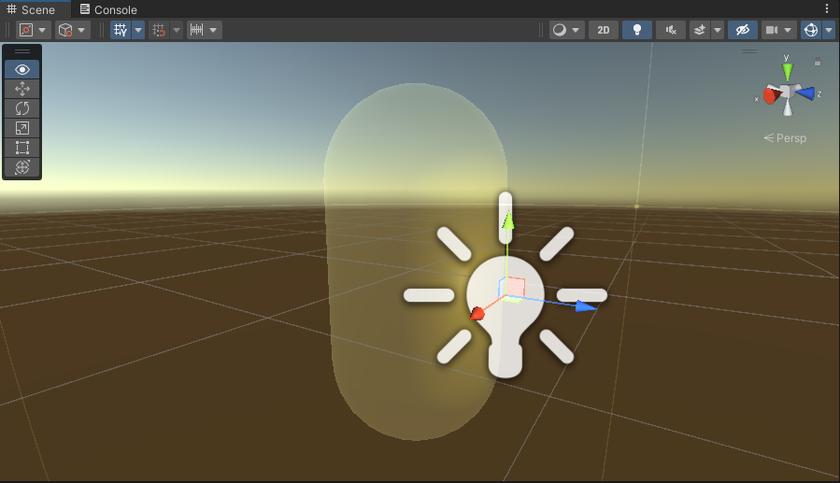
Task: Click the tool handle position (pivot) button
Action: (x=26, y=30)
